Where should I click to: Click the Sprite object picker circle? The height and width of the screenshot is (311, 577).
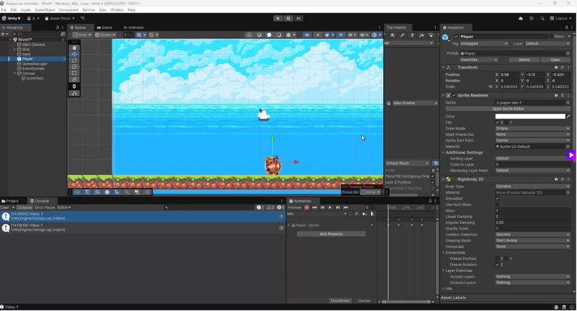(568, 102)
